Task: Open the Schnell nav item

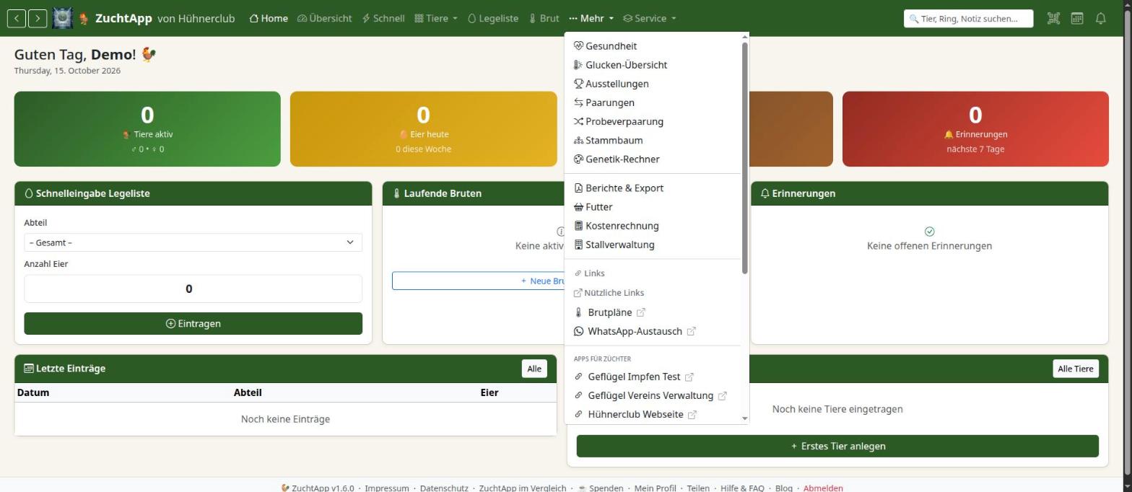Action: tap(383, 19)
